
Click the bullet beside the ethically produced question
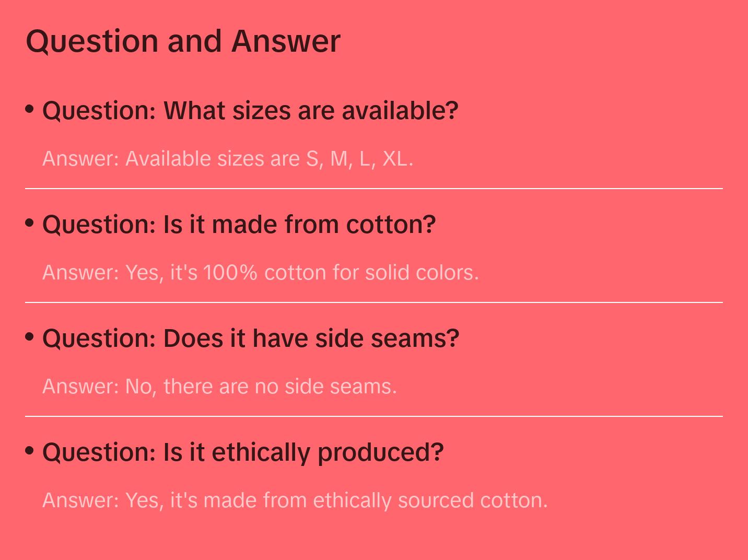[30, 451]
